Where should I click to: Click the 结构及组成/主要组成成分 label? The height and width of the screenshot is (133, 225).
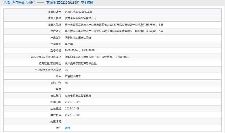pyautogui.click(x=46, y=57)
